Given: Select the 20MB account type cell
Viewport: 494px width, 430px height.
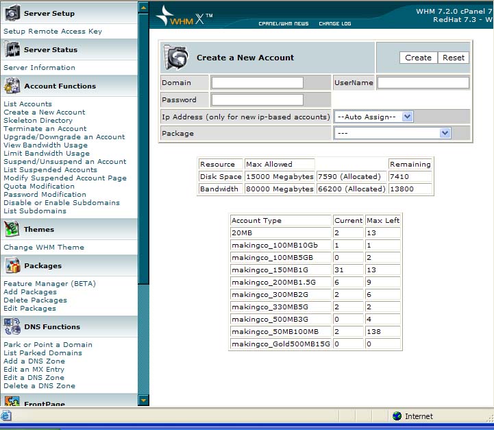Looking at the screenshot, I should [280, 232].
